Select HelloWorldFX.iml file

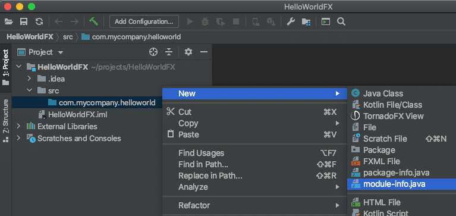click(78, 115)
